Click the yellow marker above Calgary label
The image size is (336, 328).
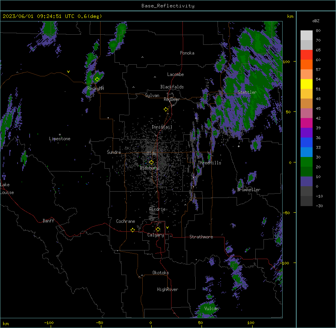pos(158,229)
